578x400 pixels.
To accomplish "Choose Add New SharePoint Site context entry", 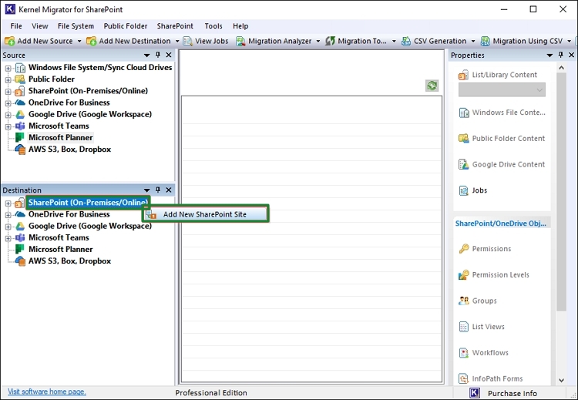I will (x=205, y=214).
